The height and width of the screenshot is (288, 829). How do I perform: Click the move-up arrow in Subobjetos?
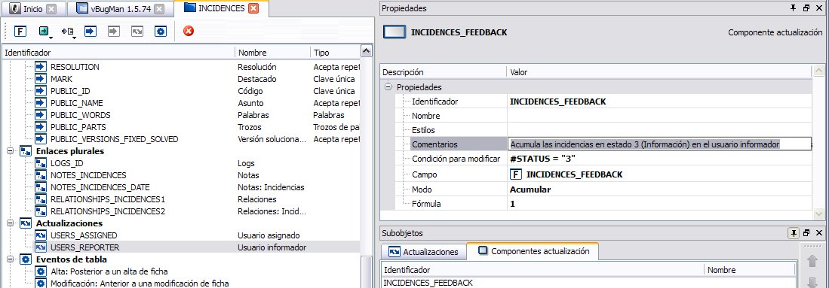click(x=812, y=262)
